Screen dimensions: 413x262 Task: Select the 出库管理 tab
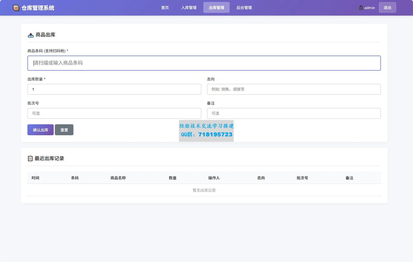click(x=217, y=8)
